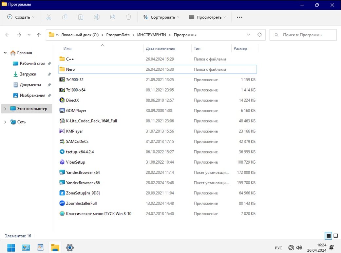The width and height of the screenshot is (341, 253).
Task: Navigate to ProgramData breadcrumb
Action: click(x=118, y=35)
